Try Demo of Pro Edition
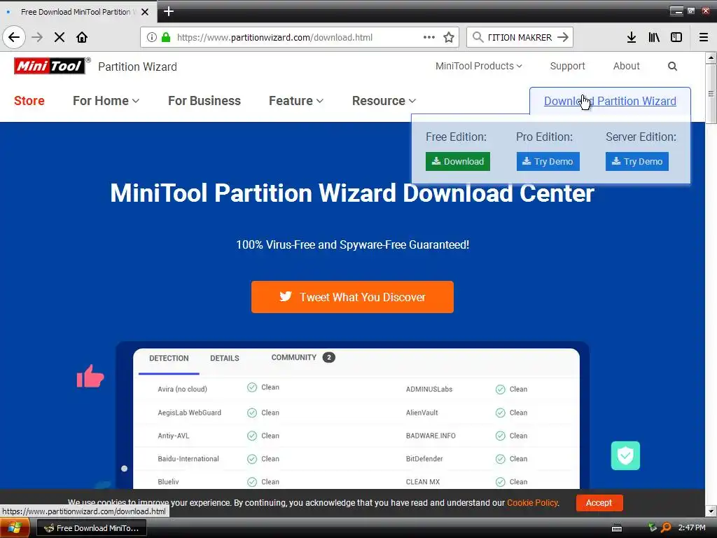Screen dimensions: 717x538 pyautogui.click(x=548, y=162)
